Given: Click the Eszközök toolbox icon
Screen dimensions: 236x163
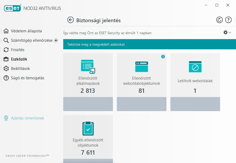Looking at the screenshot, I should pos(6,59).
